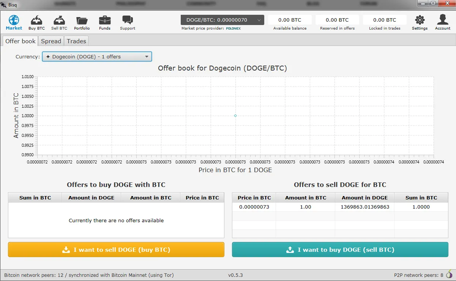The image size is (456, 281).
Task: Click Price in BTC header in sell offers table
Action: 254,198
